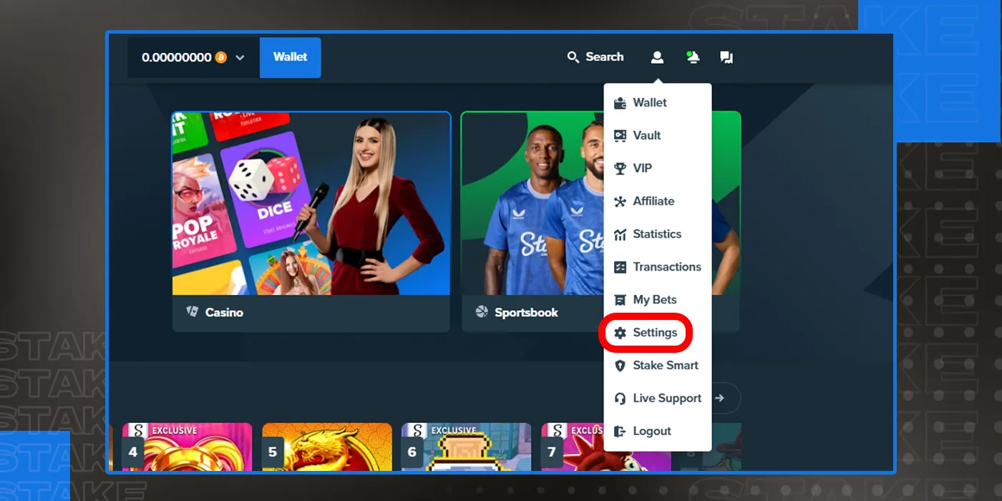
Task: Click the Search magnifier icon
Action: point(573,57)
